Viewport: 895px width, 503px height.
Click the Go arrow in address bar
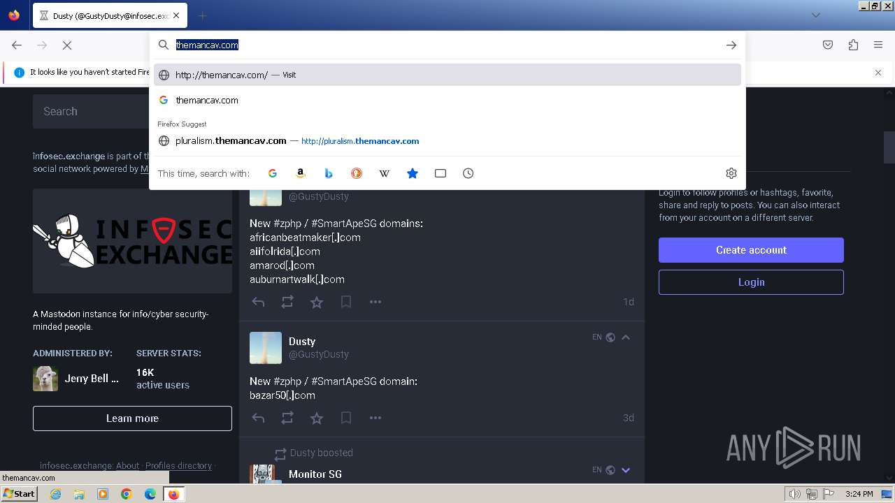point(731,45)
